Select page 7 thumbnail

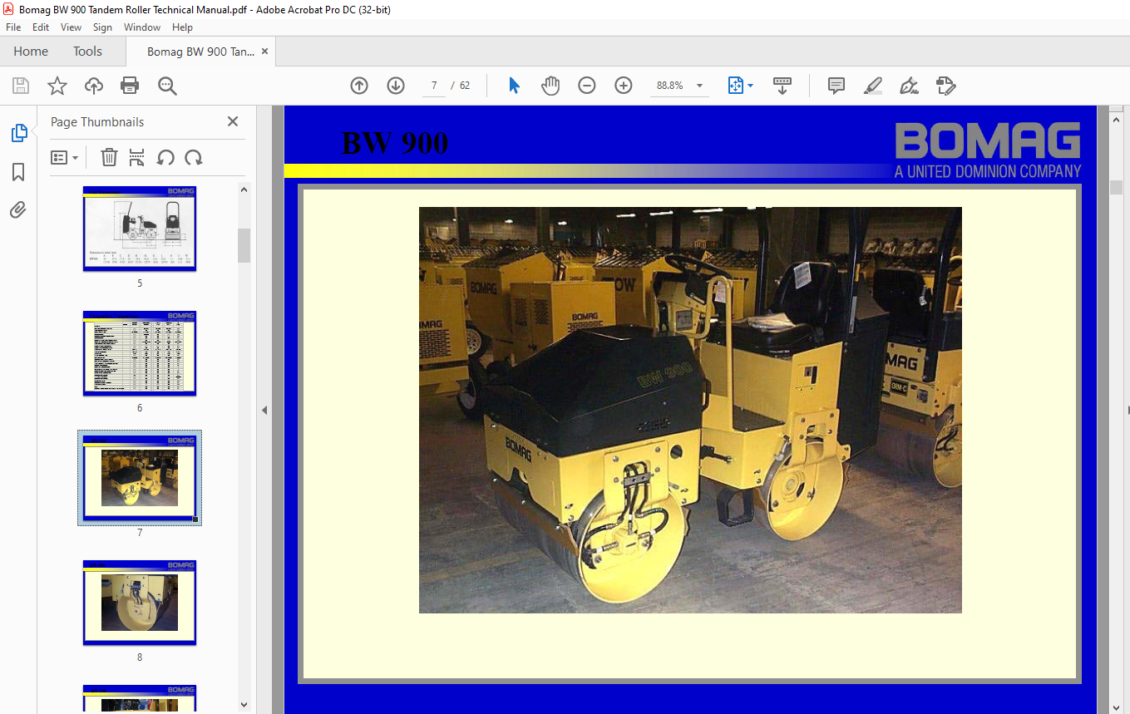click(x=140, y=478)
